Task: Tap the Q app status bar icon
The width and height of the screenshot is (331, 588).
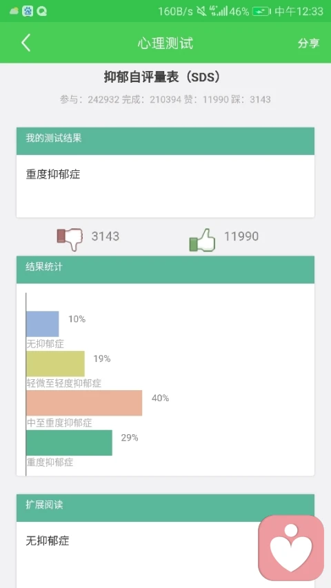Action: pyautogui.click(x=42, y=12)
